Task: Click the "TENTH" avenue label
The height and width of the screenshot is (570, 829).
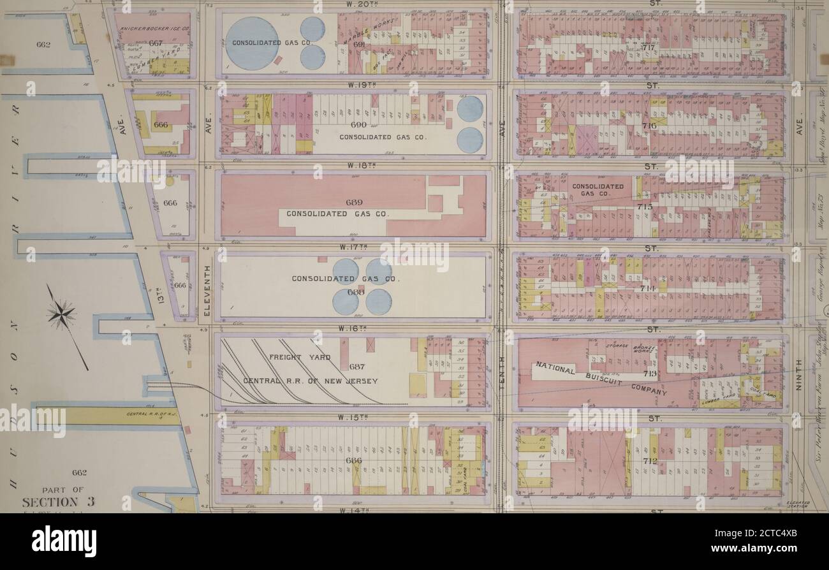Action: (x=502, y=373)
